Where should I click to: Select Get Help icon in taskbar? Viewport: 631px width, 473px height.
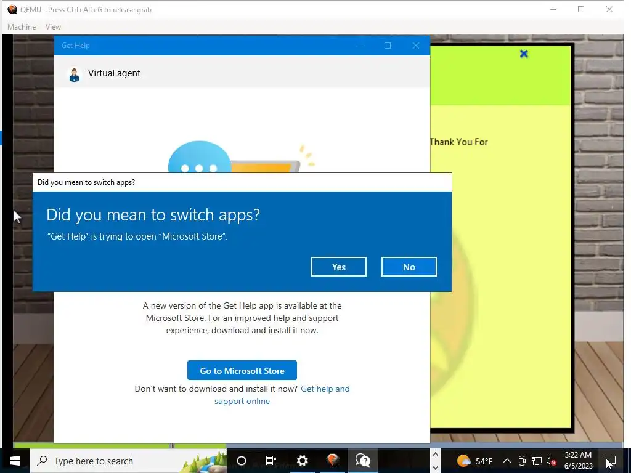(363, 461)
